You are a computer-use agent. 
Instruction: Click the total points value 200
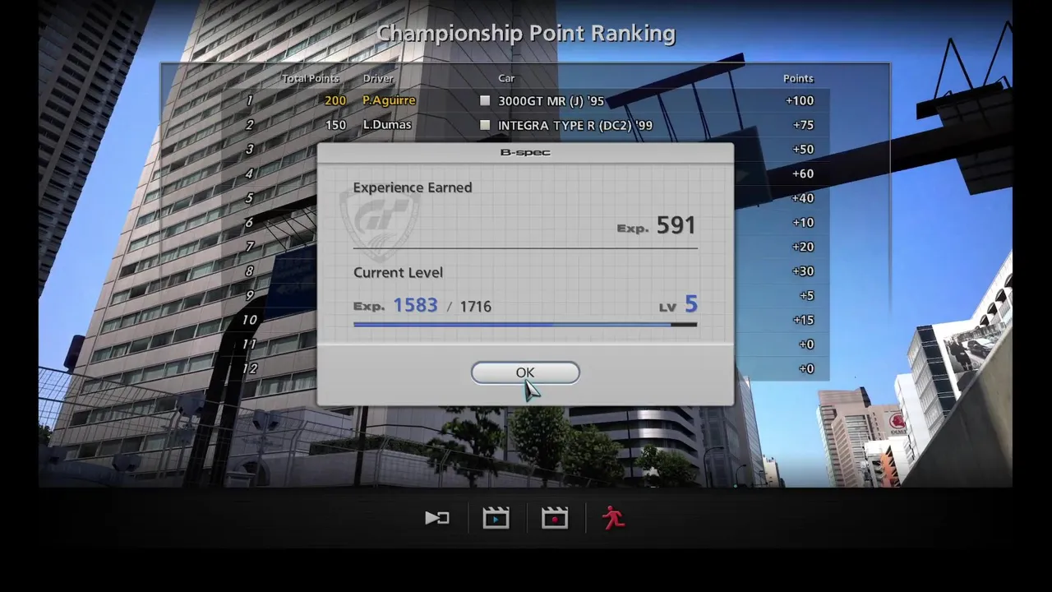point(335,100)
